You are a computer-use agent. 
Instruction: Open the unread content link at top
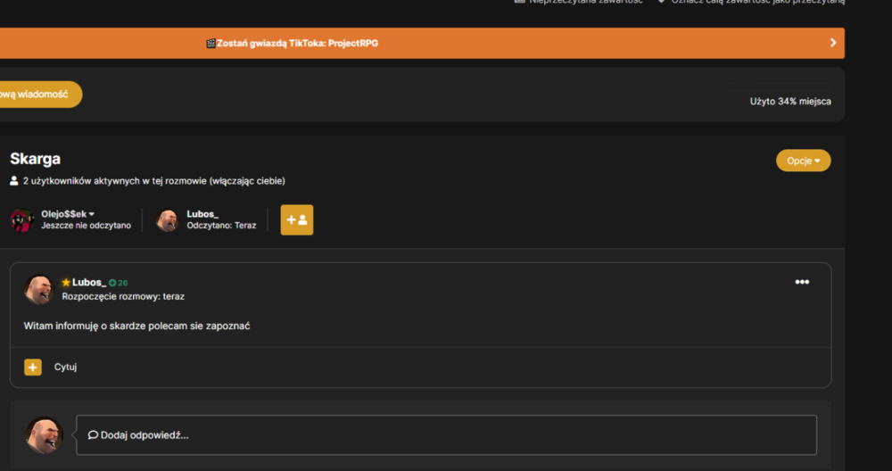coord(579,2)
